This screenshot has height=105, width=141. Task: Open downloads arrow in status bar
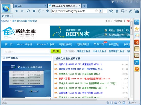(120, 103)
